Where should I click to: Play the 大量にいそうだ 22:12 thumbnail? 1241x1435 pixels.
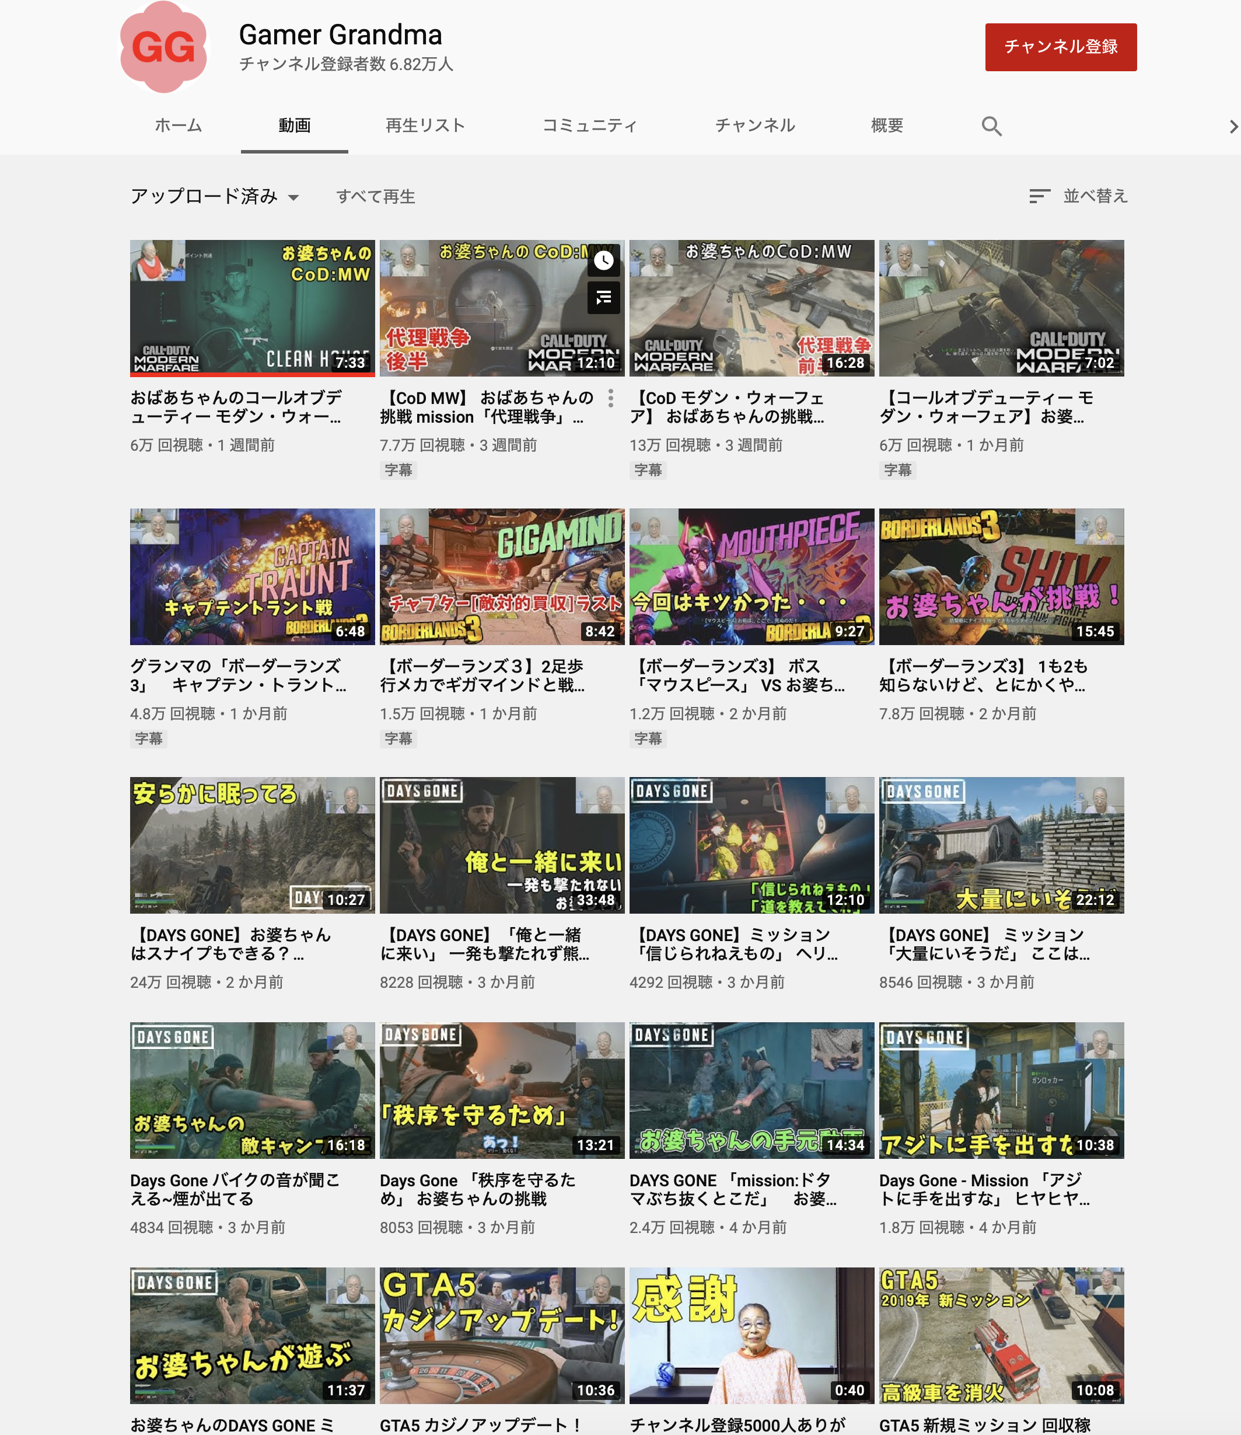(x=1001, y=845)
